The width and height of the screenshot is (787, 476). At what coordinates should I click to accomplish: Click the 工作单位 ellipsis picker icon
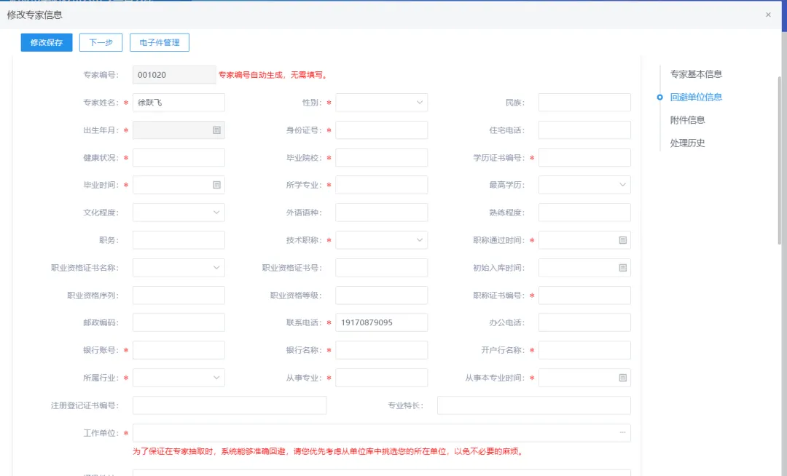(622, 433)
